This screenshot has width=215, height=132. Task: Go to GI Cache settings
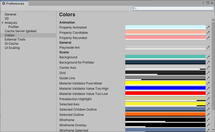click(x=12, y=44)
